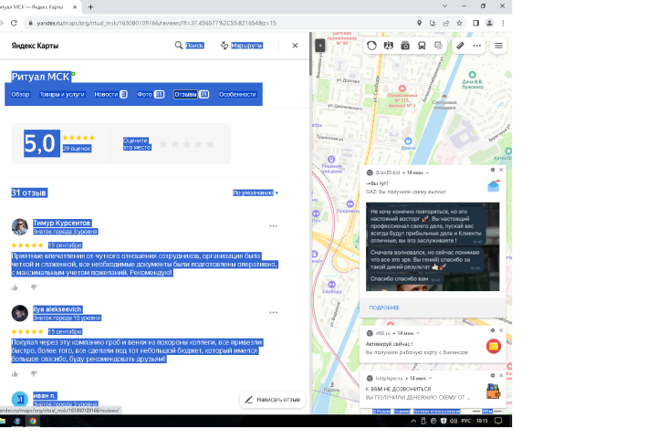Viewport: 657px width, 438px height.
Task: Open the map layers icon
Action: 438,46
